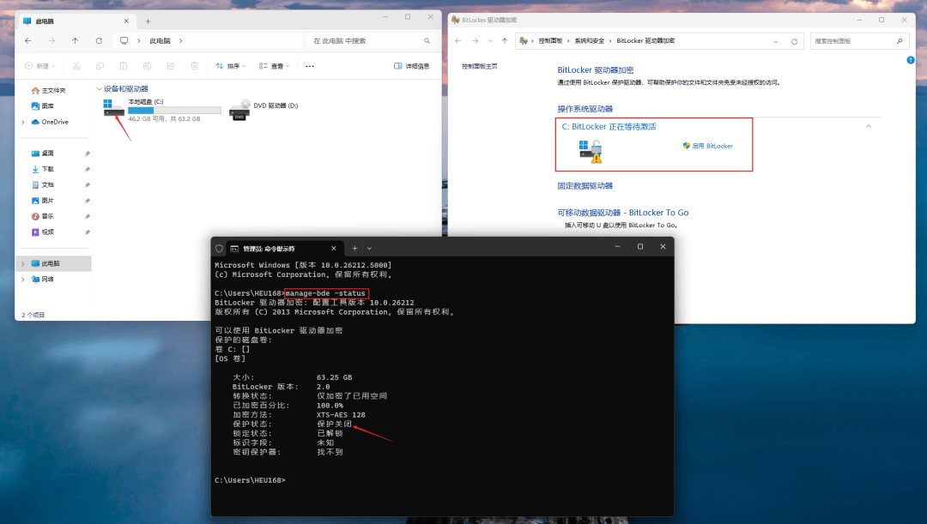Open the DVD drive (D:) icon
Screen dimensions: 927x524
(x=240, y=109)
